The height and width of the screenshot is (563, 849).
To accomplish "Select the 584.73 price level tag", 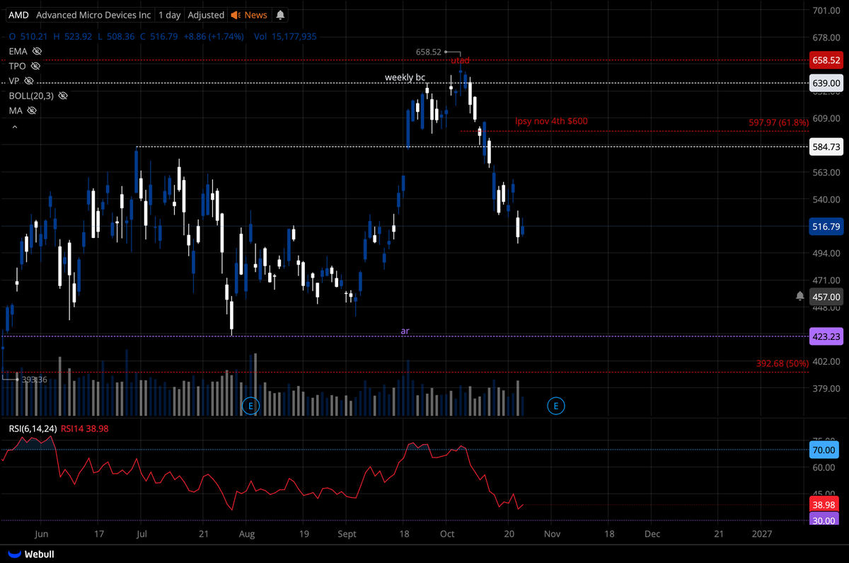I will 826,147.
